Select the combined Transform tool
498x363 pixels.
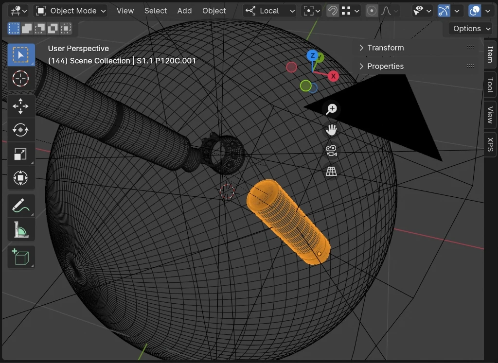(21, 178)
